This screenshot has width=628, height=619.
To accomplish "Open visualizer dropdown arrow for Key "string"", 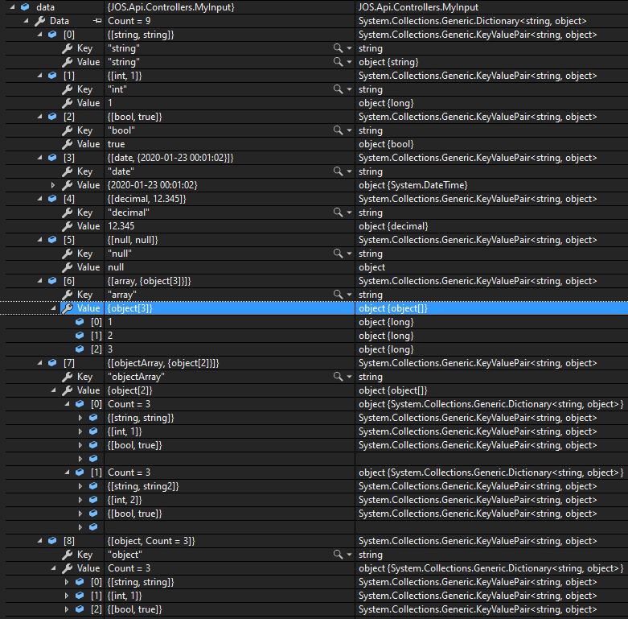I will tap(349, 48).
